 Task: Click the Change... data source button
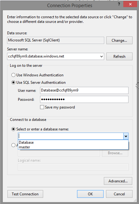click(119, 40)
